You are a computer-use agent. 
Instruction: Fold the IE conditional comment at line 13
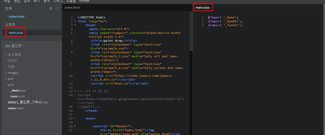(75, 91)
